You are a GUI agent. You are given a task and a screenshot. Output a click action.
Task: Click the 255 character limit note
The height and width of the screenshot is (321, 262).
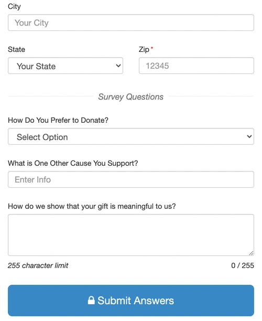[x=38, y=265]
